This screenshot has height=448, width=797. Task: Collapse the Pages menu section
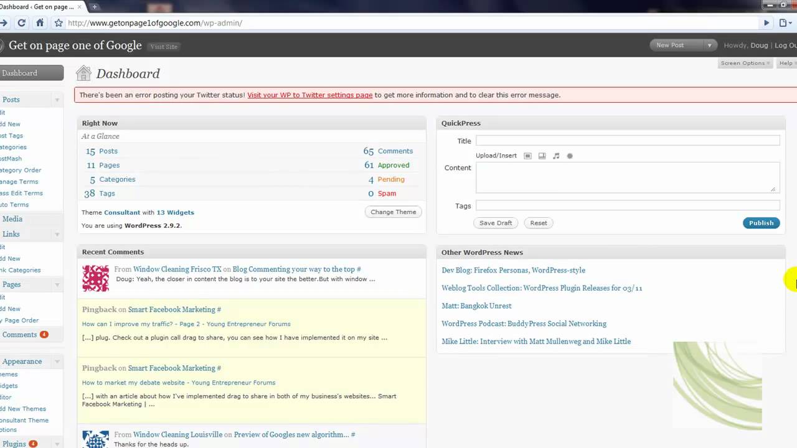point(57,284)
